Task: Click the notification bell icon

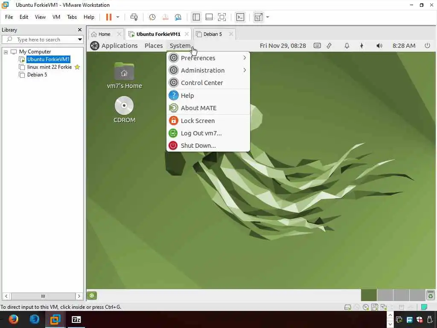Action: pyautogui.click(x=347, y=46)
